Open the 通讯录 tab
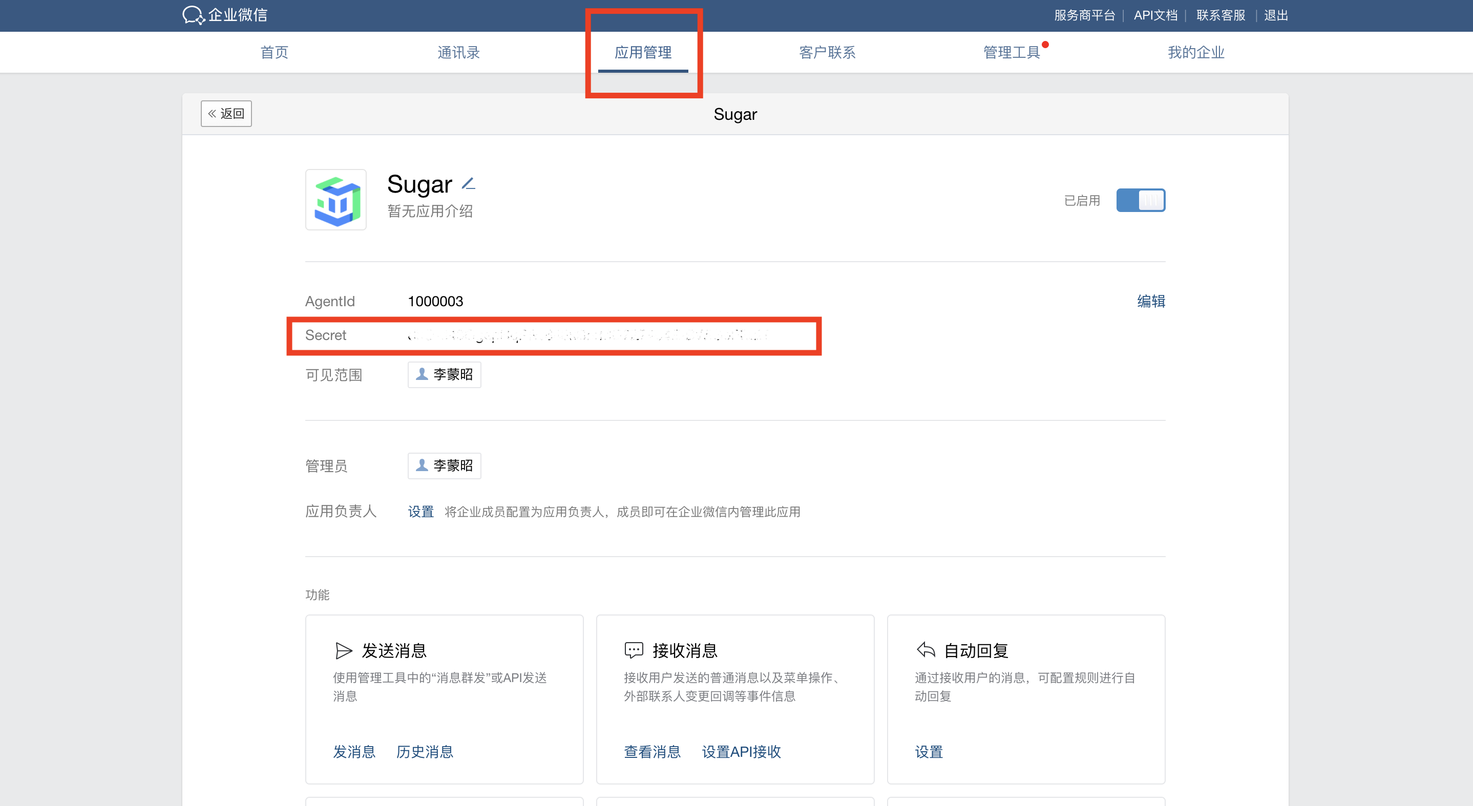The height and width of the screenshot is (806, 1473). (x=458, y=53)
